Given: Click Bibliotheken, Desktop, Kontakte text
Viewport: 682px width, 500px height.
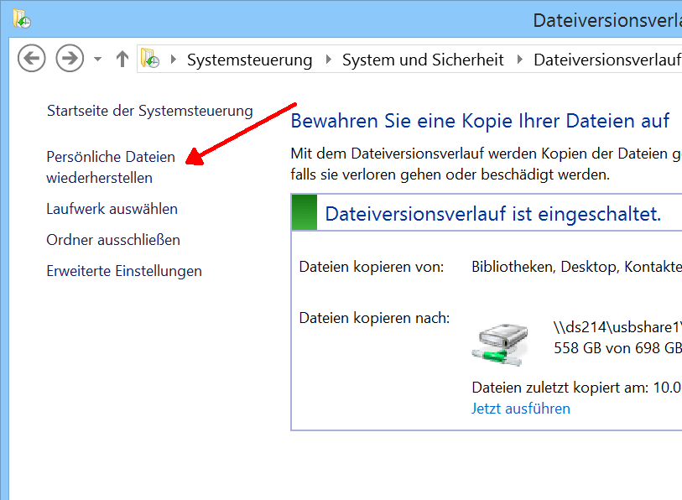Looking at the screenshot, I should pos(577,267).
